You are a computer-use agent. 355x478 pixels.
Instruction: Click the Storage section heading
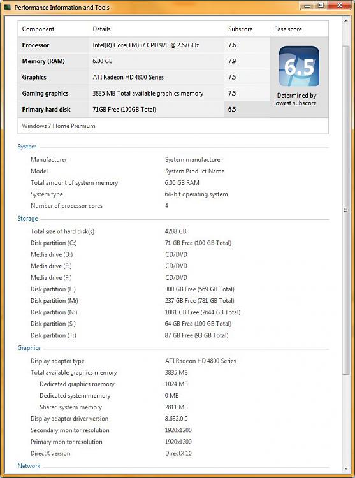click(x=27, y=219)
